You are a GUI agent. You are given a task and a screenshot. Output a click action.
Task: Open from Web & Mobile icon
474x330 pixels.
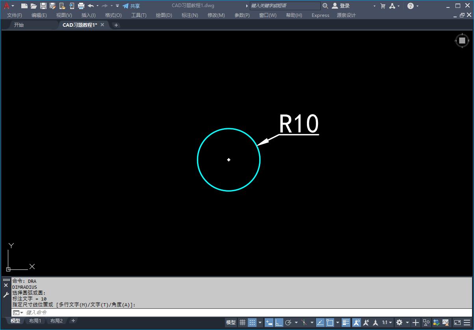[x=62, y=6]
